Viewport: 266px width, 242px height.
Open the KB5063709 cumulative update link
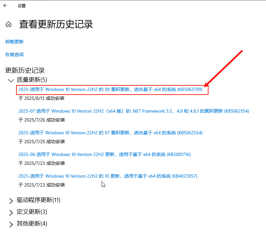pos(110,89)
